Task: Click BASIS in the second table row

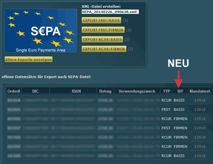Action: [x=179, y=110]
